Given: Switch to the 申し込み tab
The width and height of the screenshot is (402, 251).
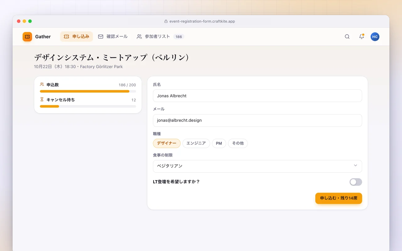Looking at the screenshot, I should [x=77, y=36].
